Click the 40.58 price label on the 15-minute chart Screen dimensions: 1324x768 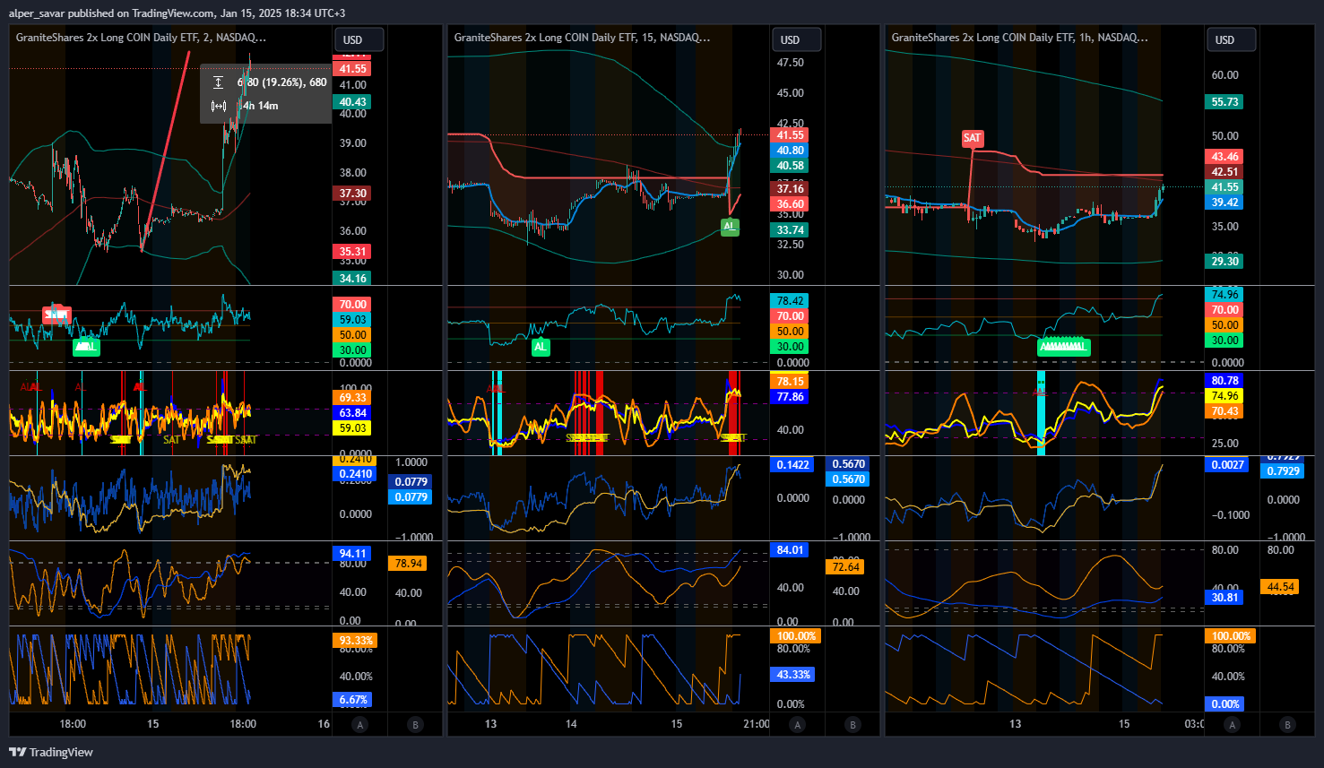pyautogui.click(x=790, y=166)
